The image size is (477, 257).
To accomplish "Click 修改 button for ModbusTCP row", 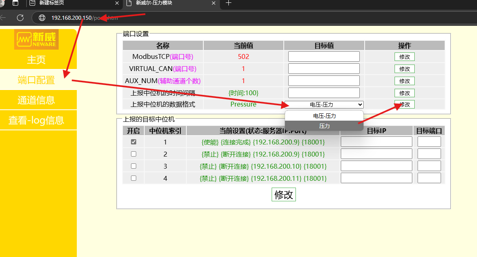I will (404, 57).
